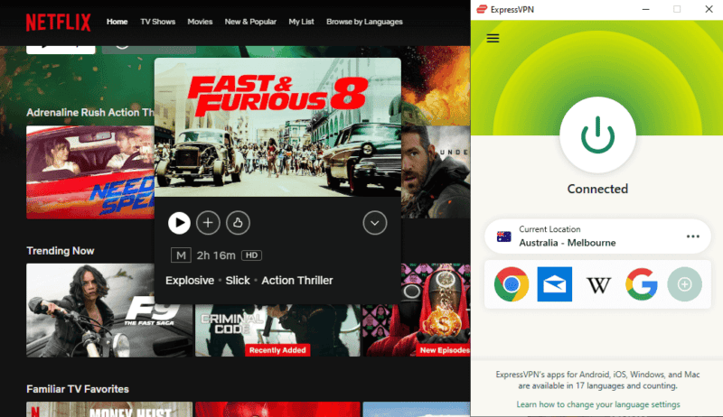Click the 'Trending Now' row heading
The width and height of the screenshot is (723, 417).
tap(61, 251)
